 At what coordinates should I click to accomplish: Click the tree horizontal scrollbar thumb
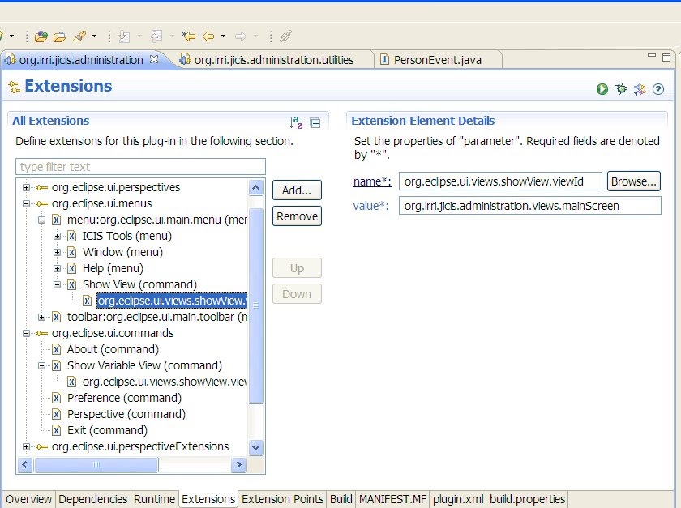96,464
